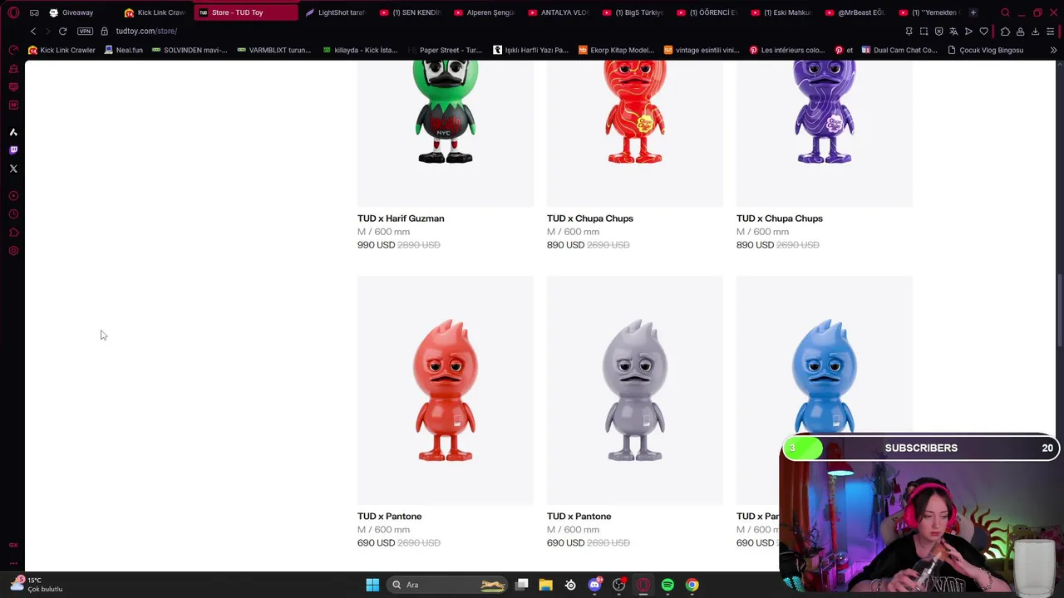Image resolution: width=1064 pixels, height=598 pixels.
Task: Click the snapshot capture icon
Action: [x=924, y=32]
